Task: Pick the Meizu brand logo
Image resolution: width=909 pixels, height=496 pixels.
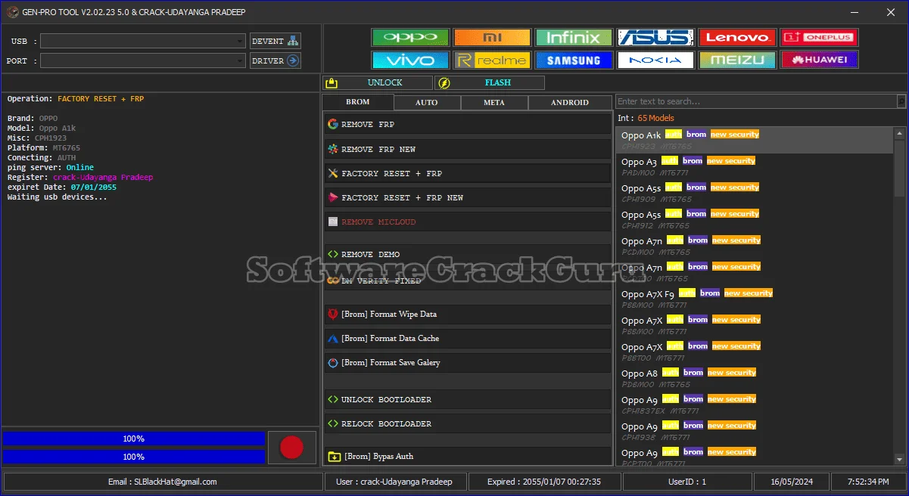Action: 737,60
